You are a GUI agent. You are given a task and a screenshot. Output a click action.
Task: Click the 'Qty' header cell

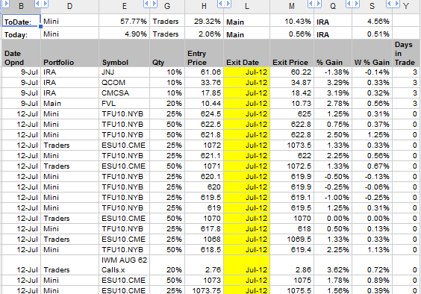[167, 53]
